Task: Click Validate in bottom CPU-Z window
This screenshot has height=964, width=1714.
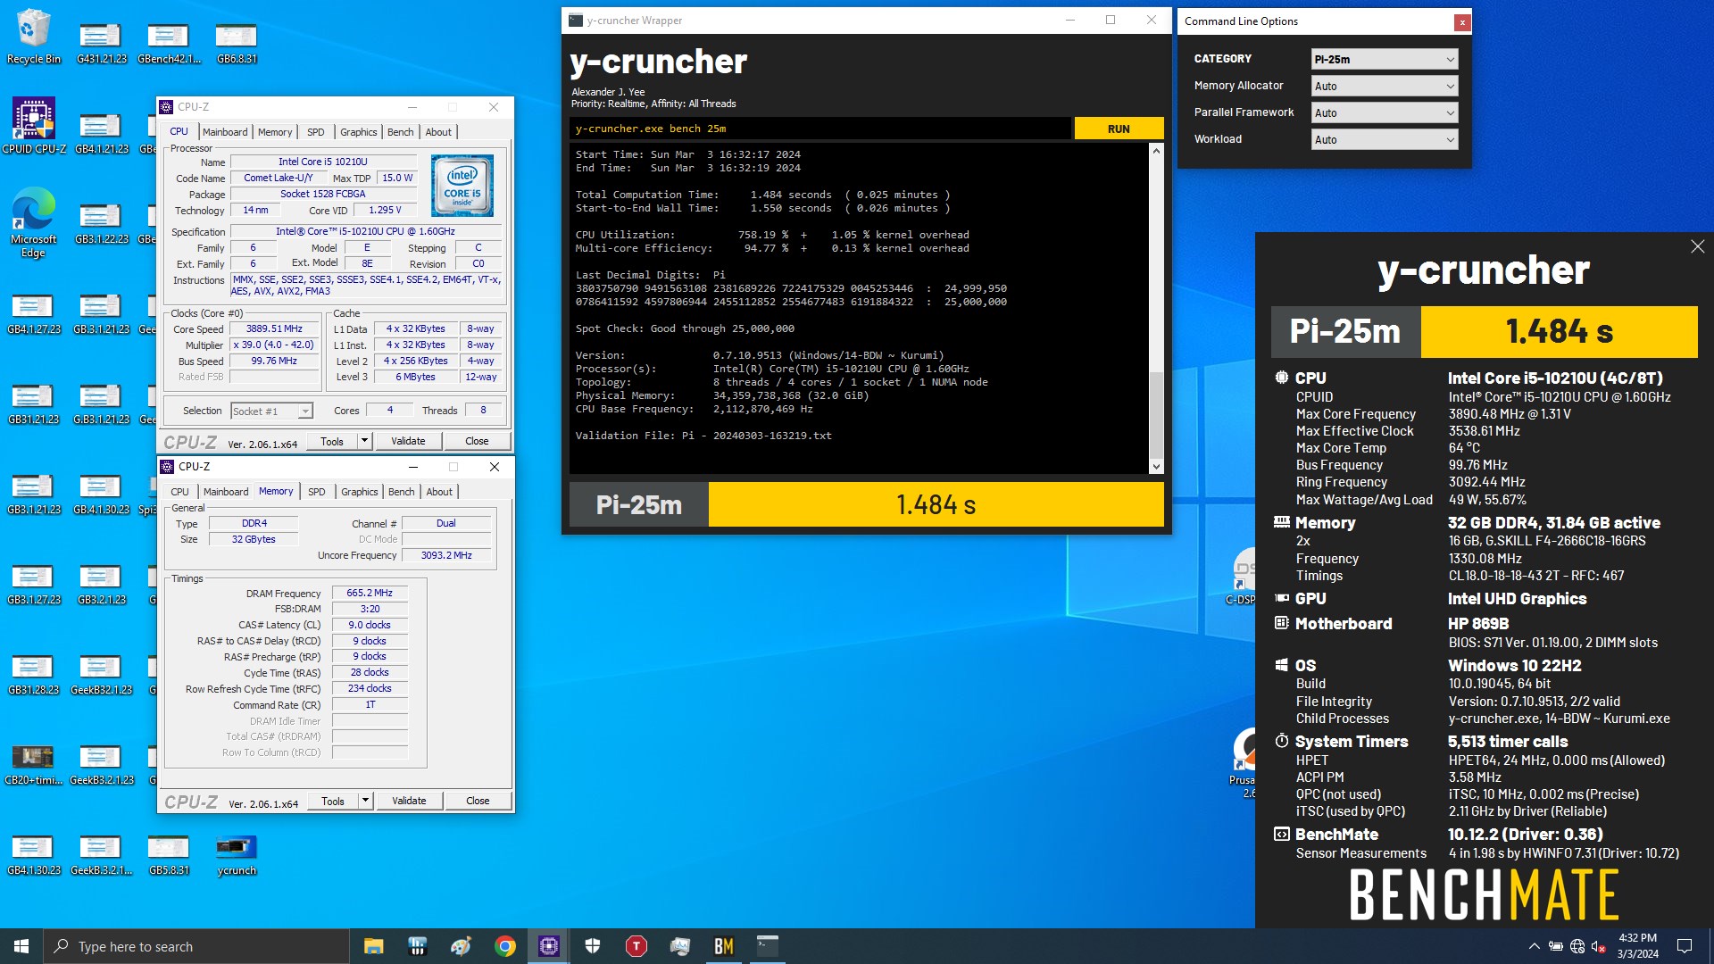Action: pos(409,801)
